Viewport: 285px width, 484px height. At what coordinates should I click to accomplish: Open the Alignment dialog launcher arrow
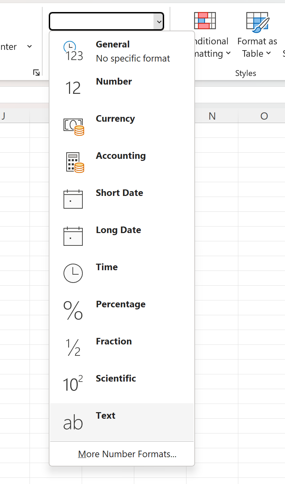click(x=36, y=73)
